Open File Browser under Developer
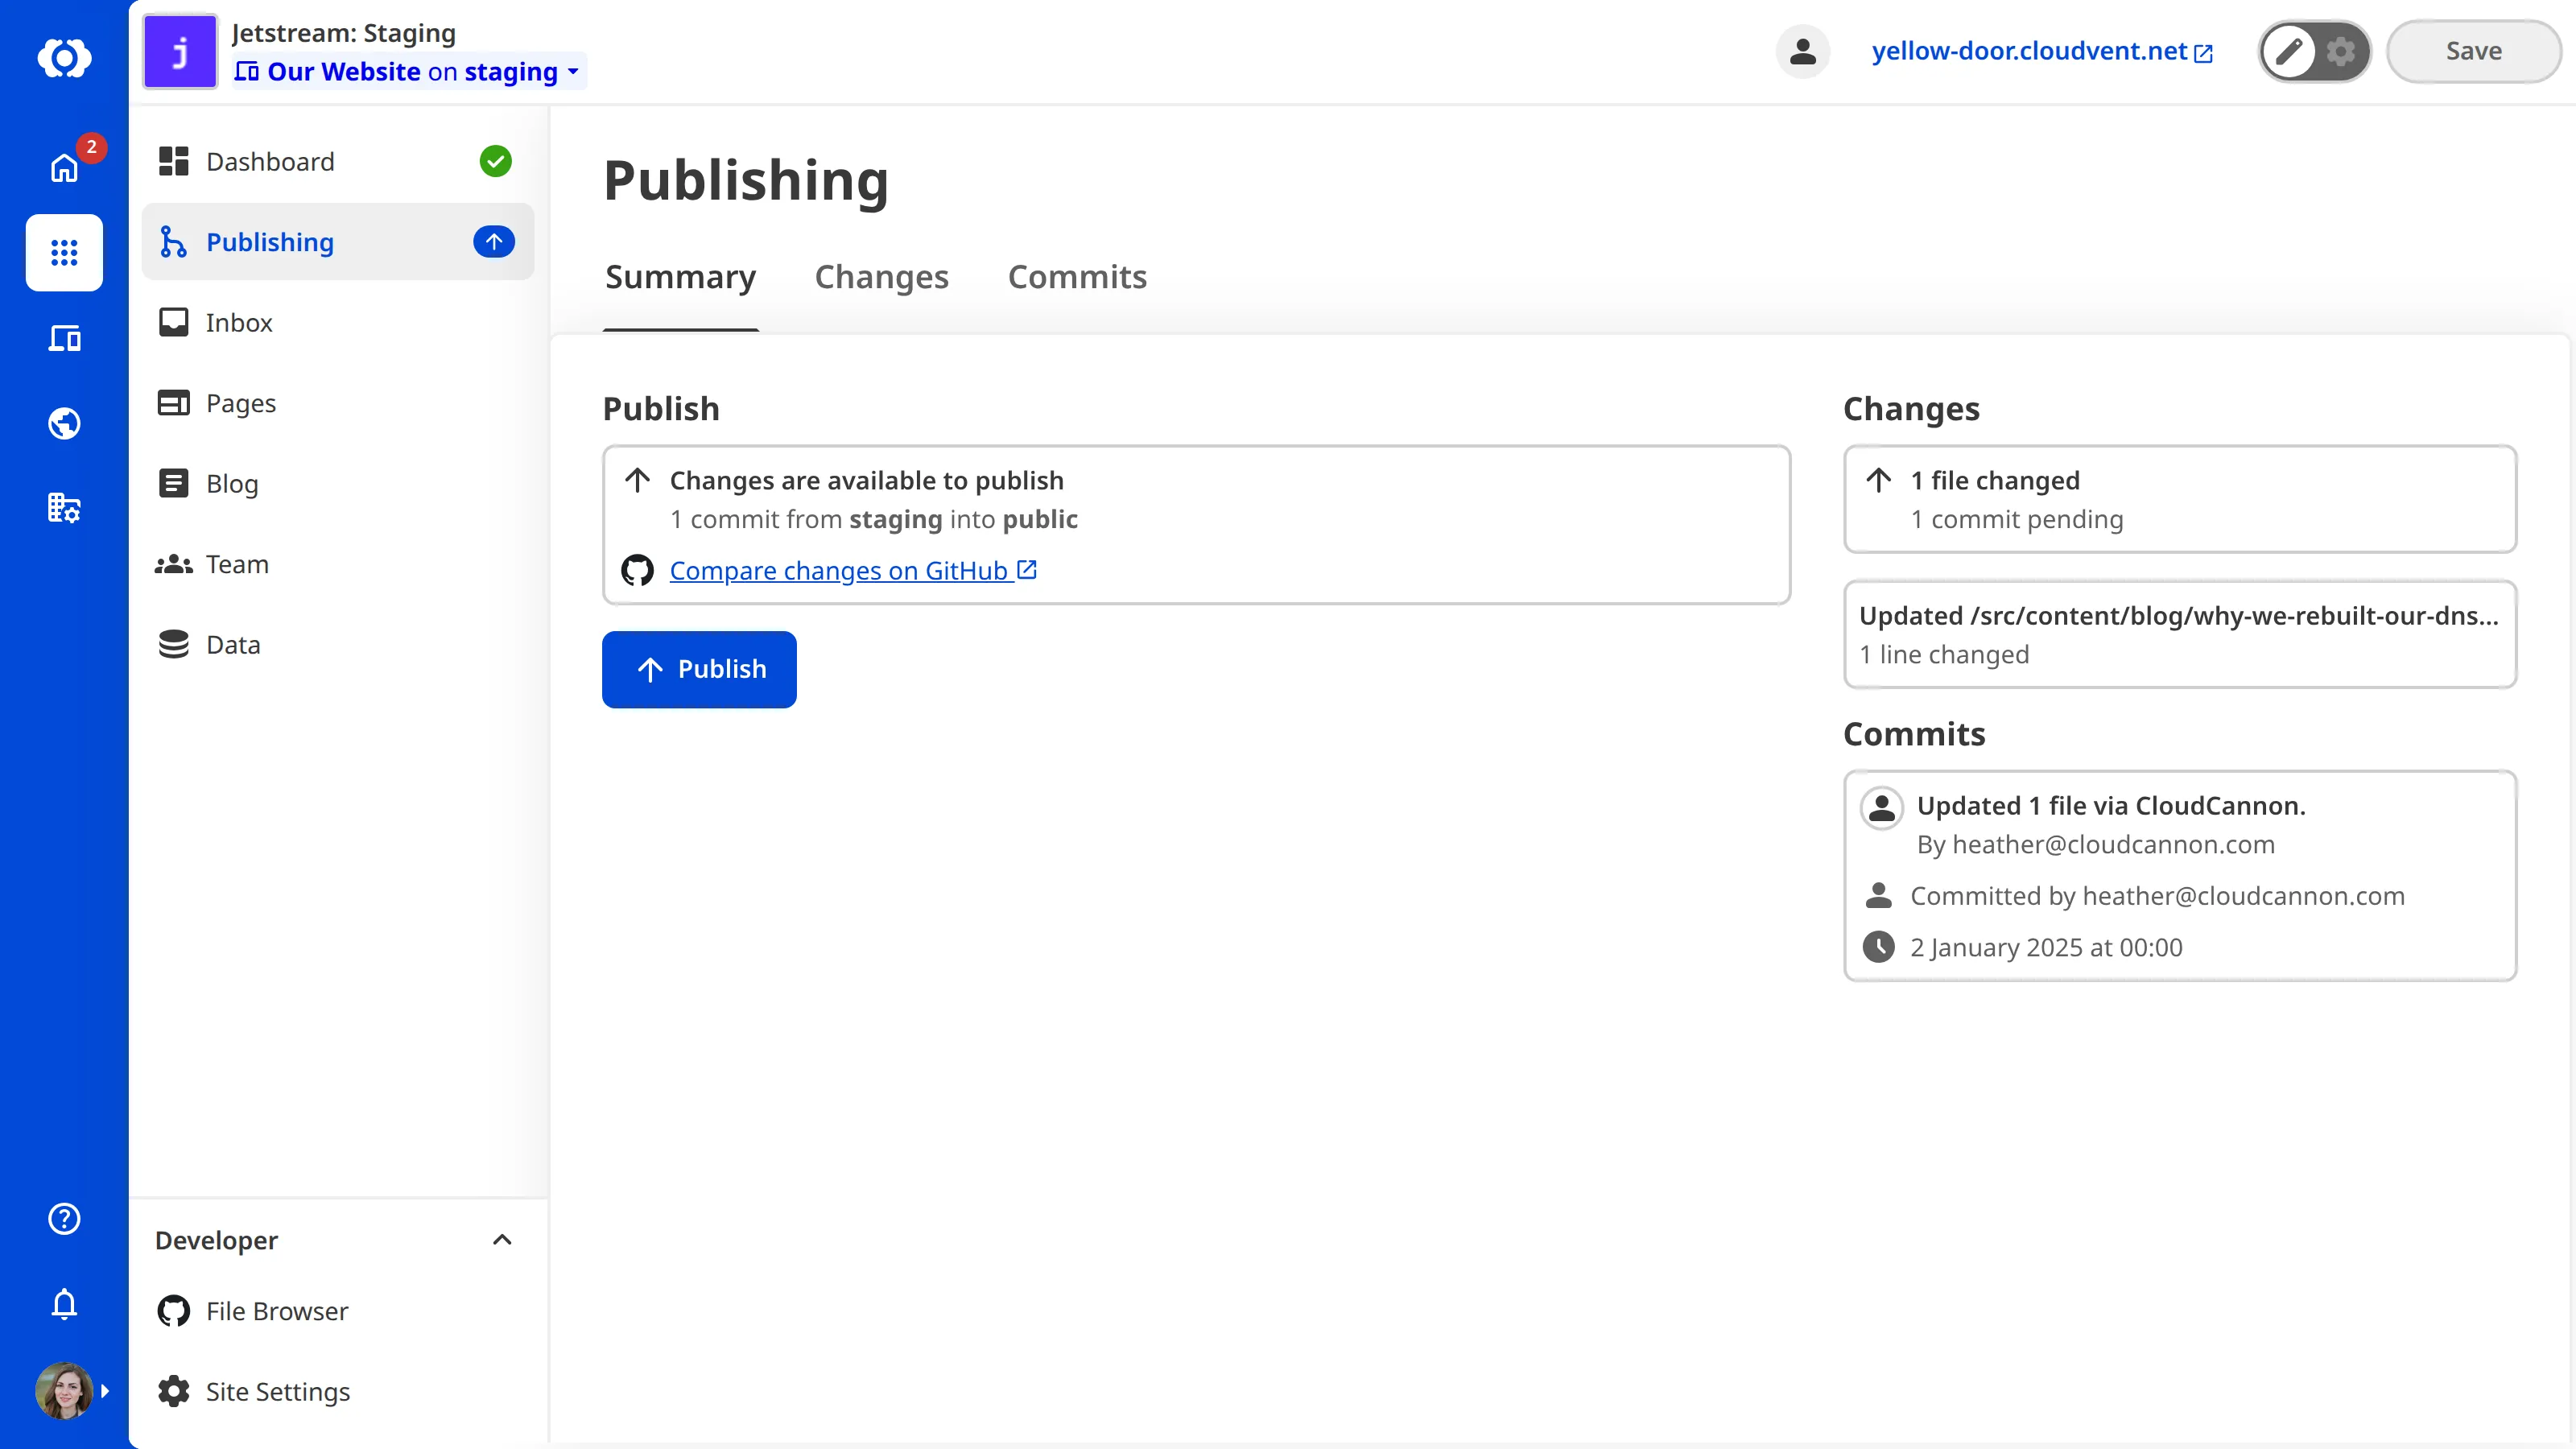The image size is (2576, 1449). [338, 1311]
